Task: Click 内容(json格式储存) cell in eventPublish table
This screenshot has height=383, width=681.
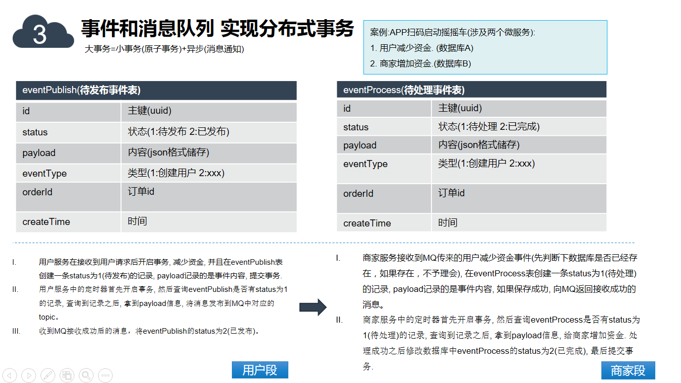Action: (209, 153)
